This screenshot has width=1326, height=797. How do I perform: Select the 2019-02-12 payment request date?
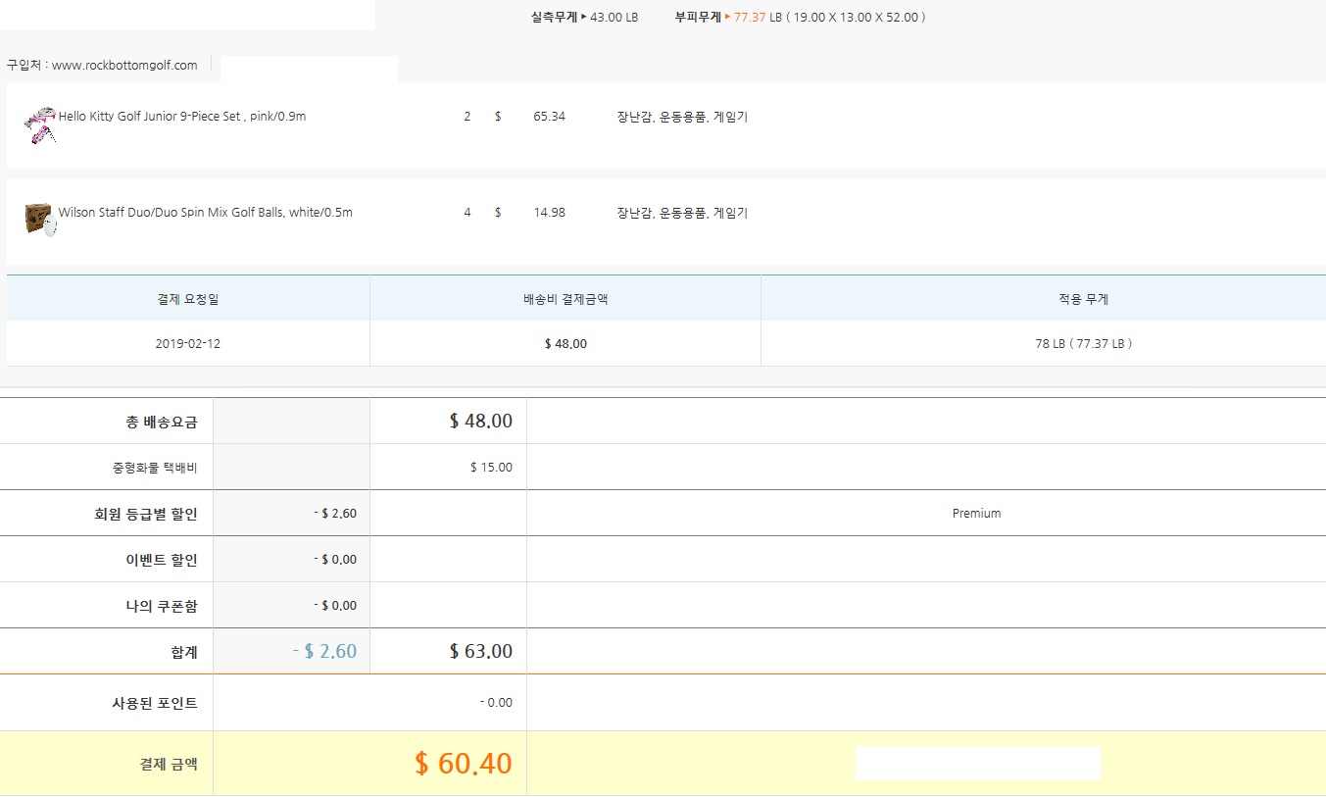187,344
